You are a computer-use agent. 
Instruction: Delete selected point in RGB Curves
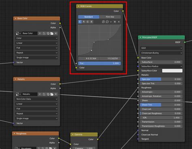coord(119,22)
